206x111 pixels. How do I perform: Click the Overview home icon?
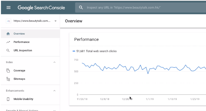[8, 34]
